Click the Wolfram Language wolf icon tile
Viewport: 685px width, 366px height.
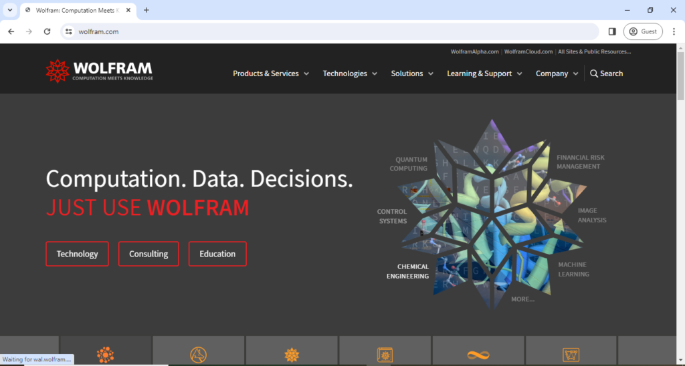[x=198, y=355]
